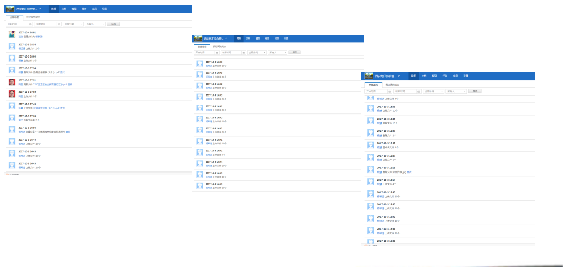563x267 pixels.
Task: Click the red portrait avatar on the 17:51 entry
Action: [x=12, y=82]
